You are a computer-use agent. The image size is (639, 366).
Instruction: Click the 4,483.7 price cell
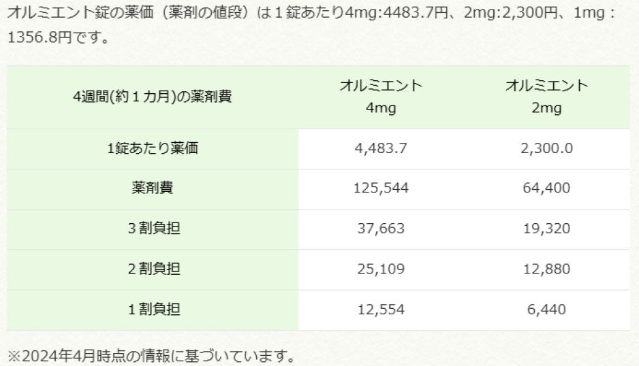381,148
